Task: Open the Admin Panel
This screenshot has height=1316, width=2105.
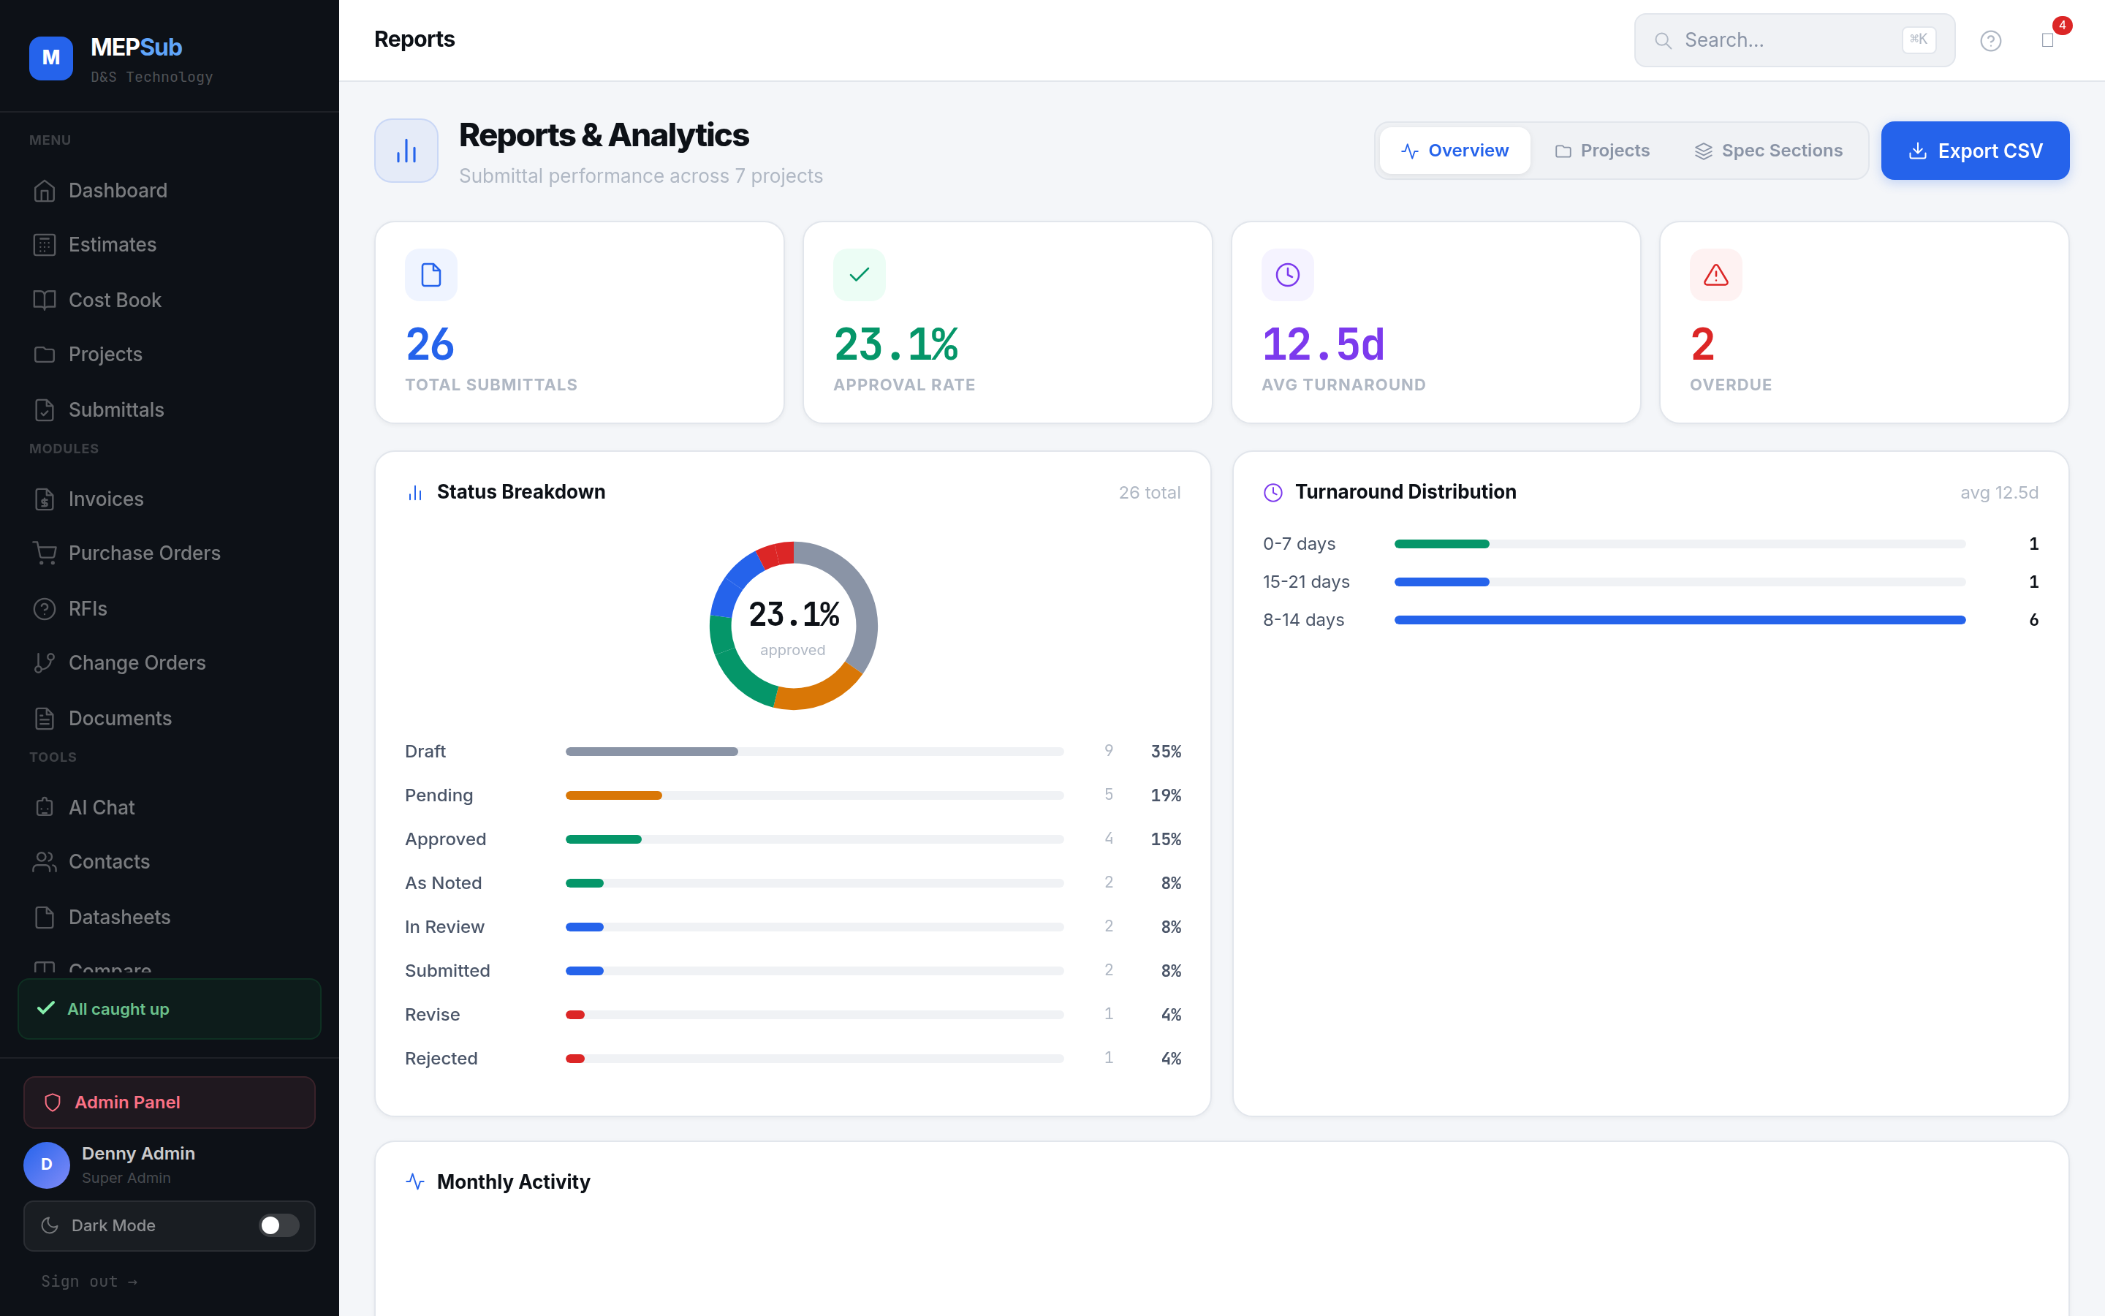Action: pos(127,1102)
